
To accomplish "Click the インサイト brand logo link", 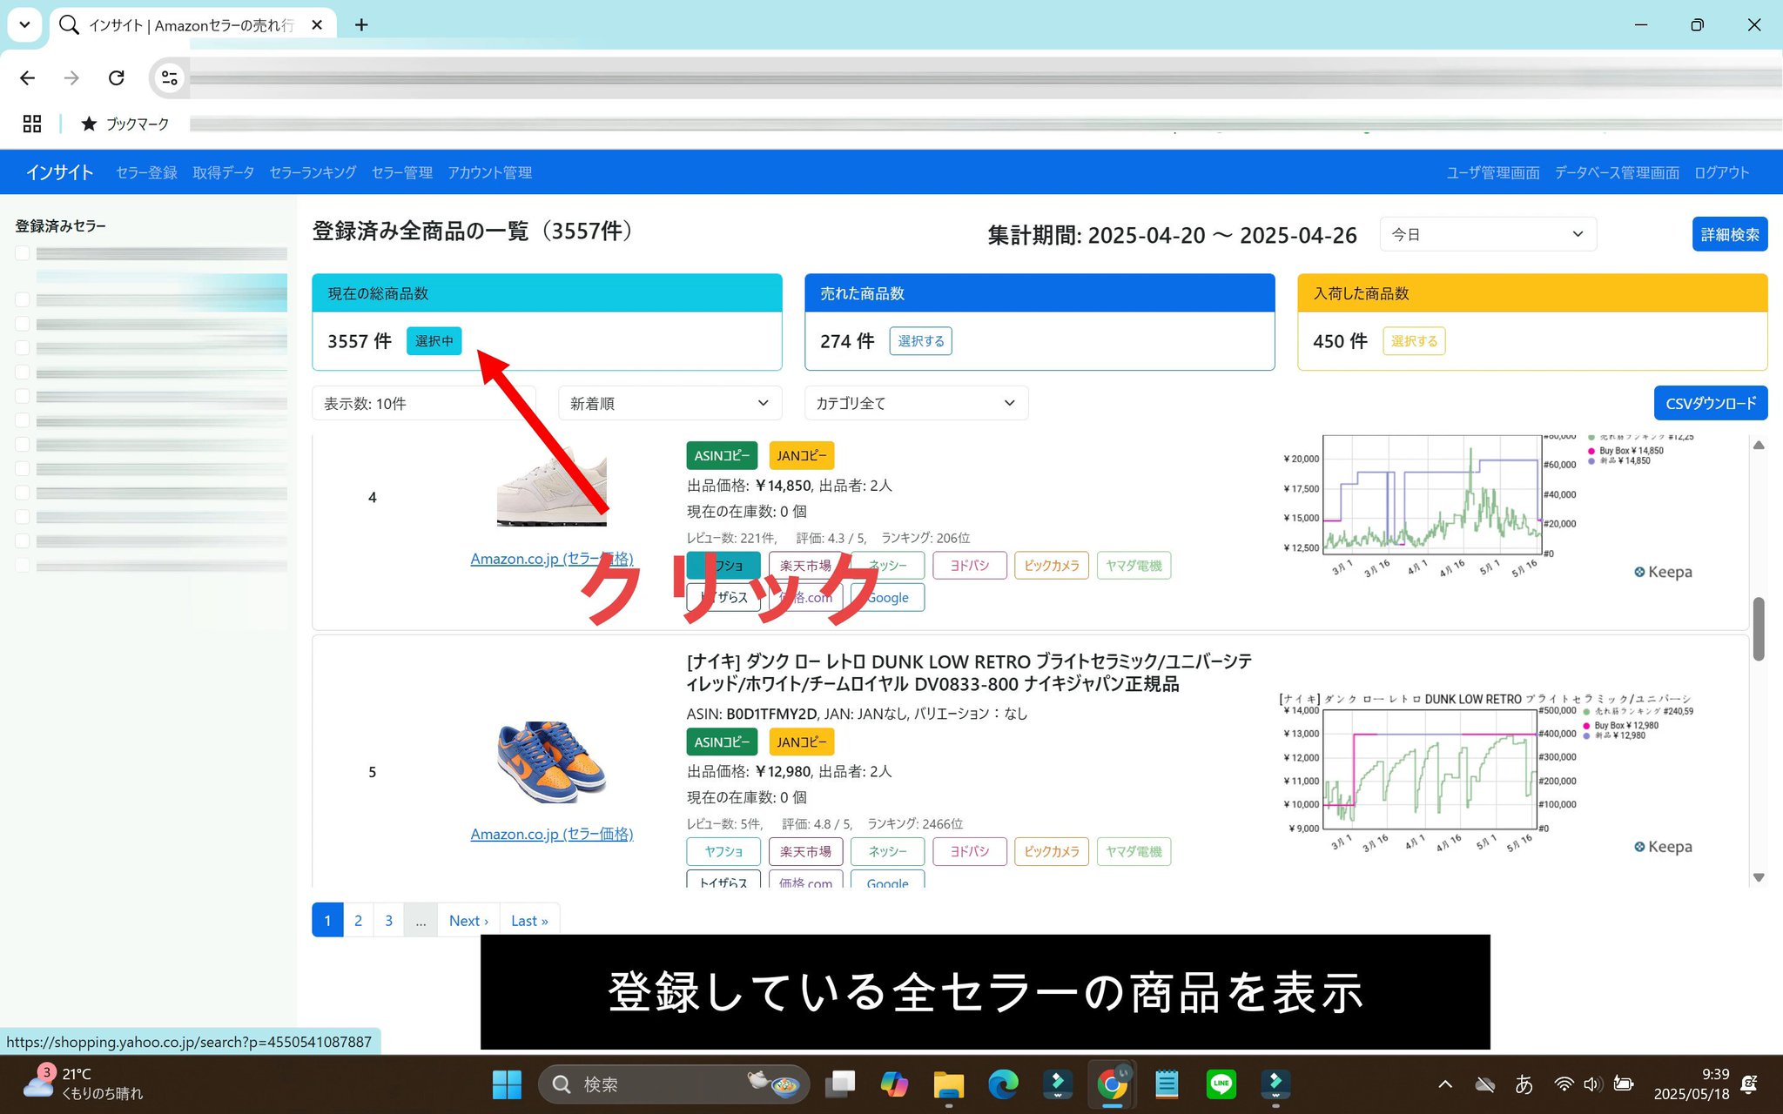I will pos(59,172).
